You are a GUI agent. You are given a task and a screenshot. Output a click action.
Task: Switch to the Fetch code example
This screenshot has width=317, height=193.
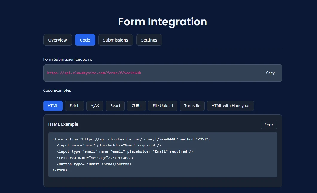pyautogui.click(x=74, y=105)
